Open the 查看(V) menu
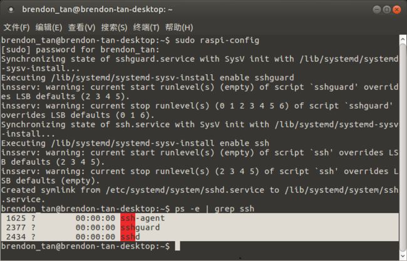The height and width of the screenshot is (261, 407). [81, 27]
